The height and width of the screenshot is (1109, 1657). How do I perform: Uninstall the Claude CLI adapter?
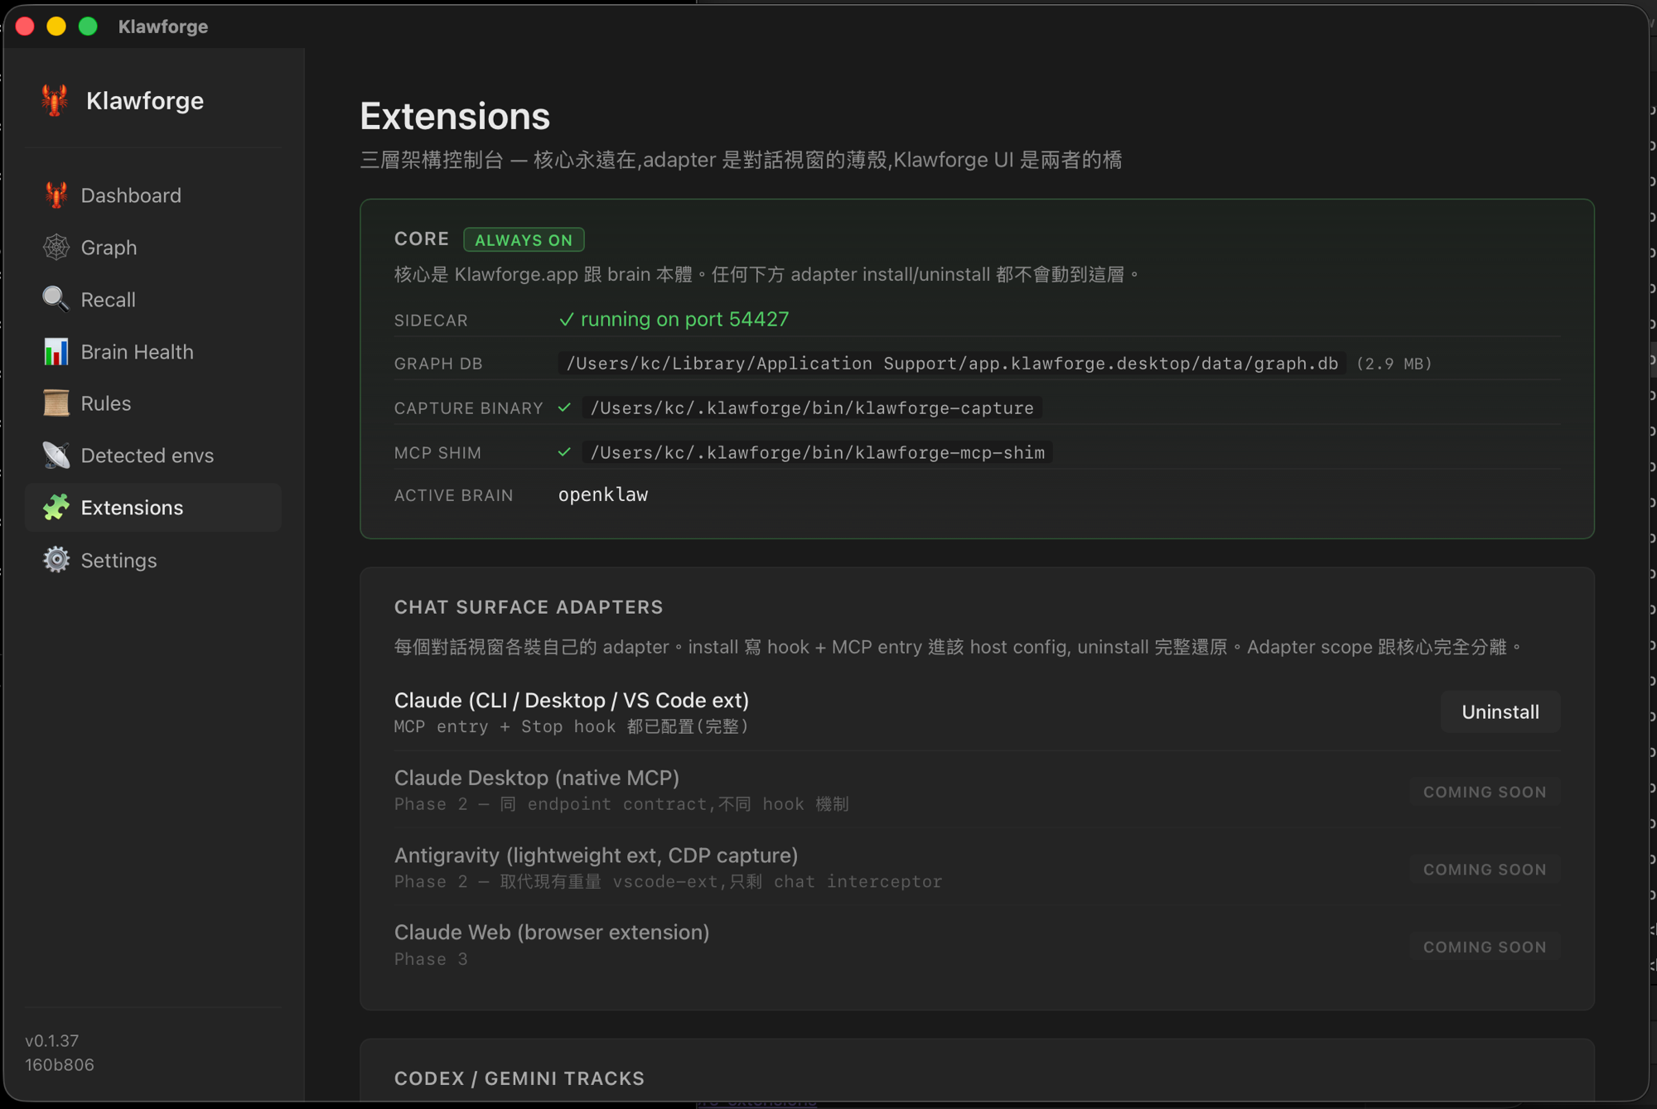coord(1500,712)
